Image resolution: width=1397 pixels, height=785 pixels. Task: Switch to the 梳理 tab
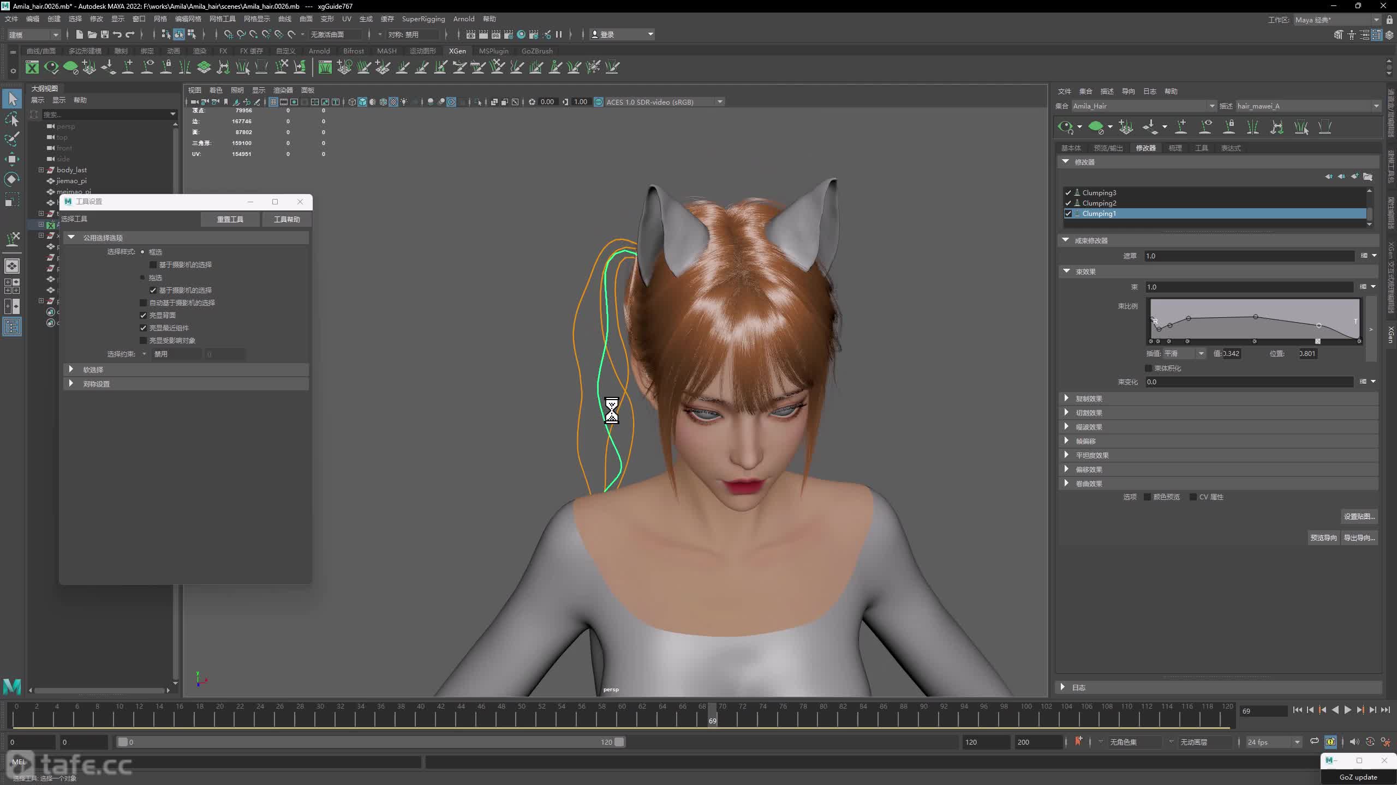click(1175, 148)
